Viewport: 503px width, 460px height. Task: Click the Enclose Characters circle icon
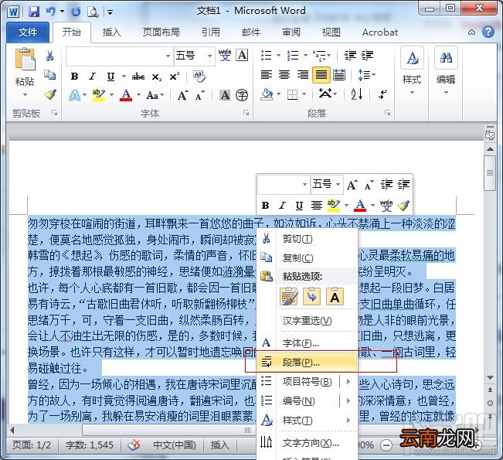pos(242,95)
